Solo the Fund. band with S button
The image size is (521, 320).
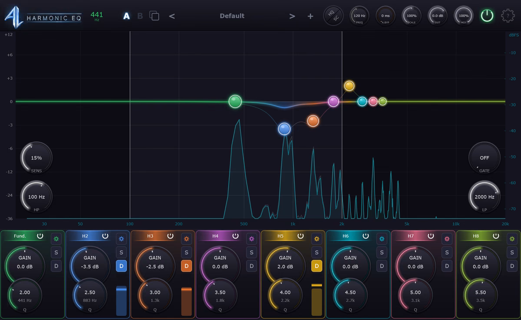pos(56,252)
